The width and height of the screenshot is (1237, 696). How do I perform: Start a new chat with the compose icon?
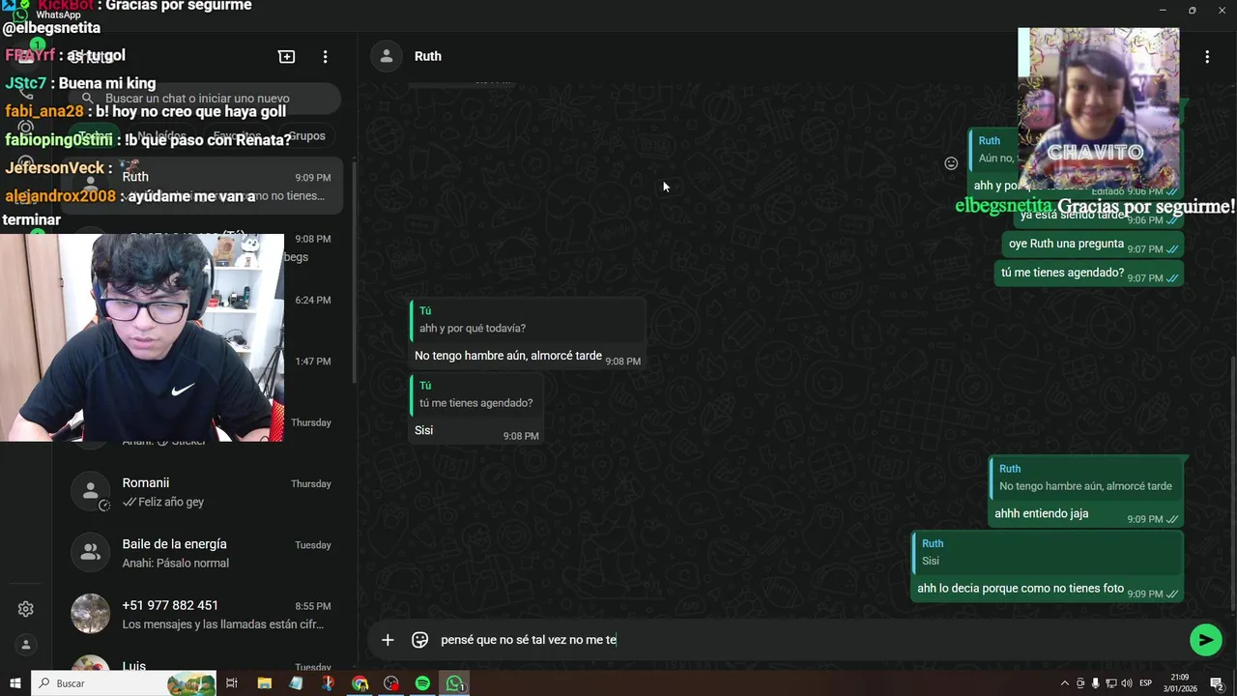click(x=287, y=57)
